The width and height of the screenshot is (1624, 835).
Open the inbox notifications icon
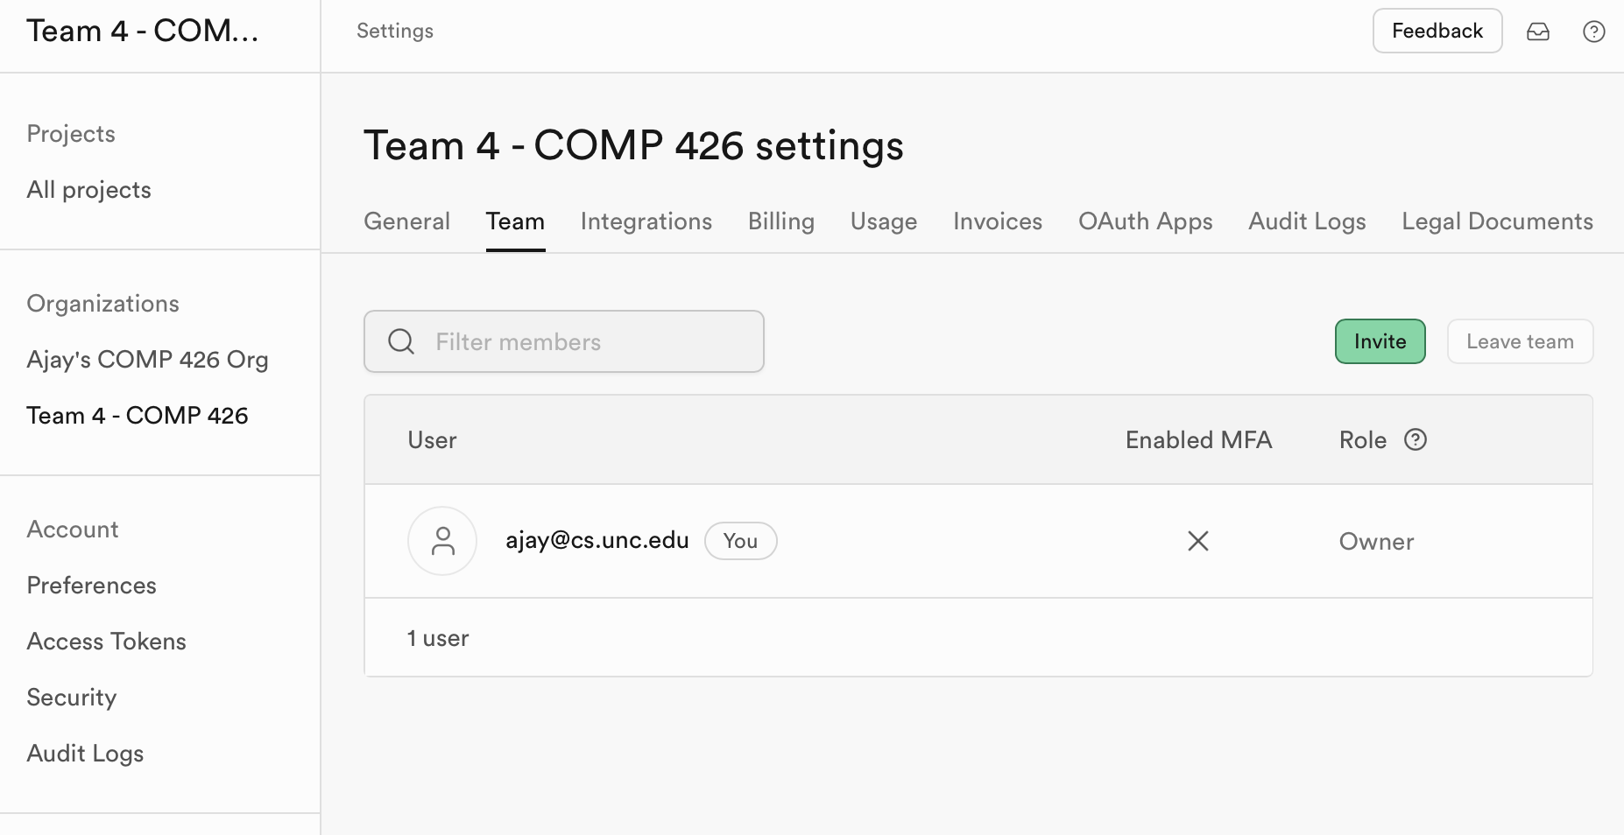[1538, 32]
